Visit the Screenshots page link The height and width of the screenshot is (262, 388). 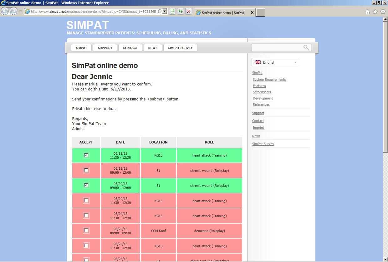262,92
